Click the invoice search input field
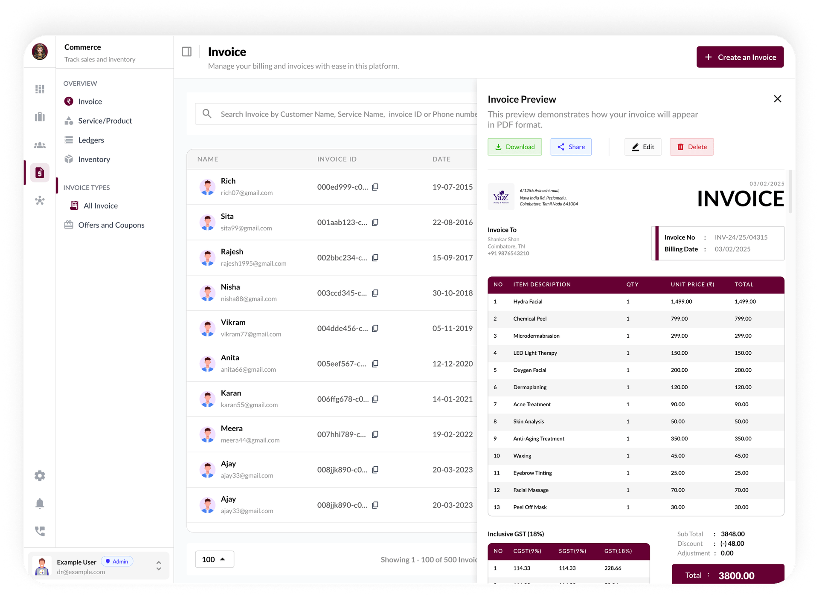 [341, 114]
